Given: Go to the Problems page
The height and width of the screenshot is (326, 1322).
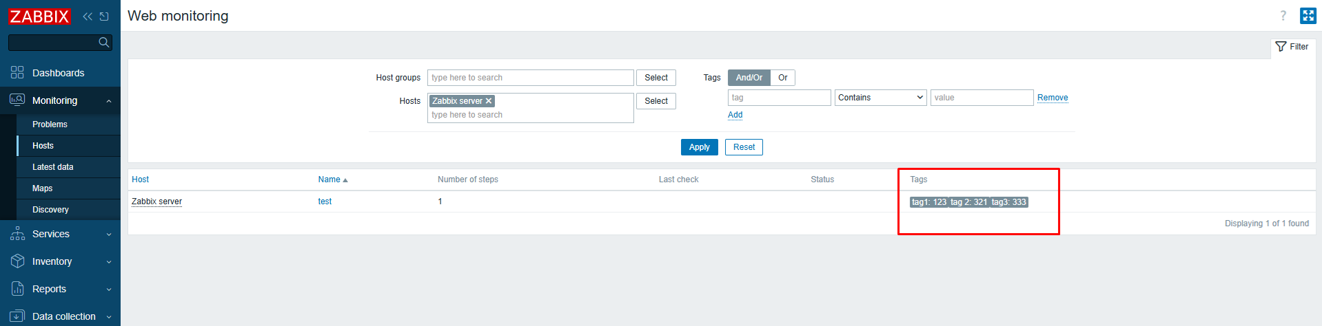Looking at the screenshot, I should (50, 124).
